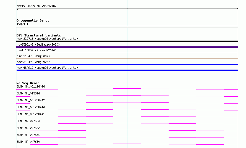246x148 pixels.
Task: Click the purple nsv6595106 variant bar
Action: 127,47
